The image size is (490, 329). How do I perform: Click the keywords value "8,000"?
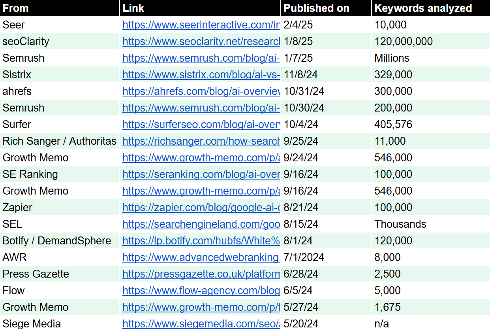[x=387, y=257]
